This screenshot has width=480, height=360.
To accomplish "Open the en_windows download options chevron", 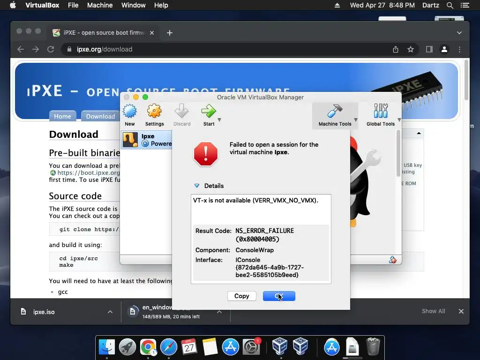I will [219, 312].
